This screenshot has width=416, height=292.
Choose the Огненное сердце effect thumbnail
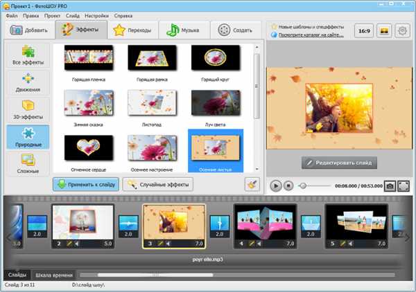coord(89,147)
